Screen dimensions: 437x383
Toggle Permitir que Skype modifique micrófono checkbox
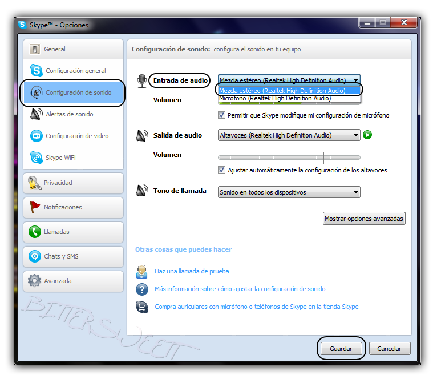221,115
